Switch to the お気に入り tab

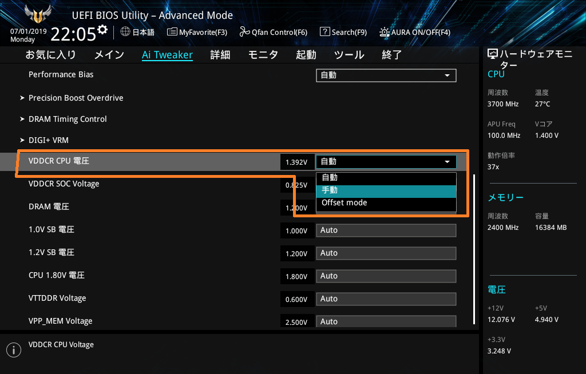(x=50, y=55)
